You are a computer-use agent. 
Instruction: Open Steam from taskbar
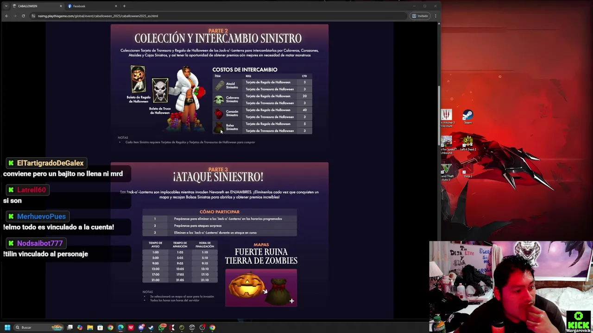click(151, 327)
